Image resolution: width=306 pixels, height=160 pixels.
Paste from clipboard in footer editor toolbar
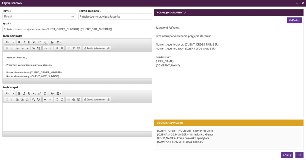coord(17,100)
